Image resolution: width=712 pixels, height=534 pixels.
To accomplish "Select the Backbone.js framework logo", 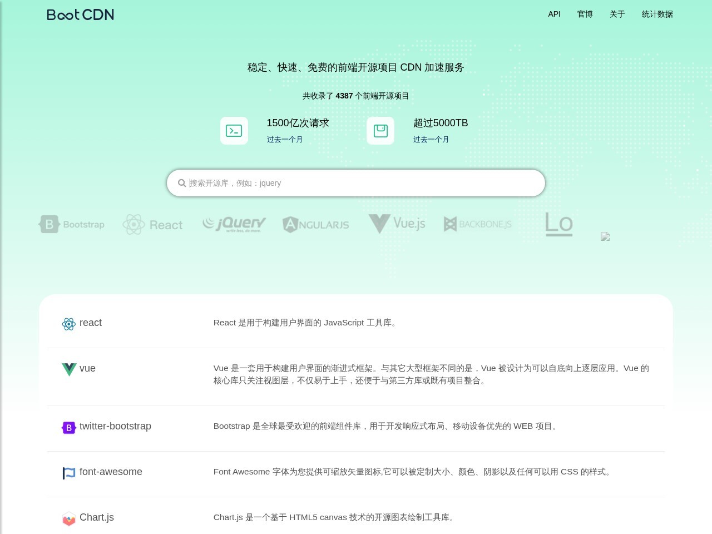I will 477,224.
